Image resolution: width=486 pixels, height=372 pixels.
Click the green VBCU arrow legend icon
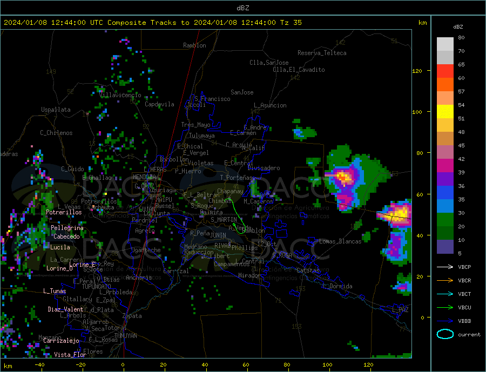[x=445, y=308]
